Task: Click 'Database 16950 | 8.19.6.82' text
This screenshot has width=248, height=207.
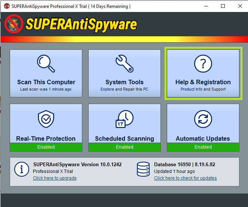Action: point(184,164)
